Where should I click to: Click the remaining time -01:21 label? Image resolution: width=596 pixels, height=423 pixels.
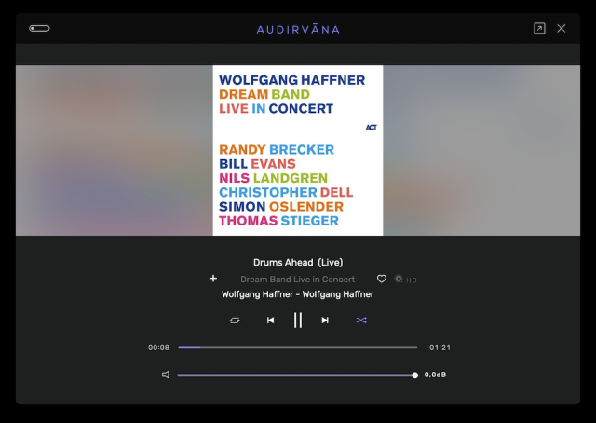pyautogui.click(x=439, y=348)
